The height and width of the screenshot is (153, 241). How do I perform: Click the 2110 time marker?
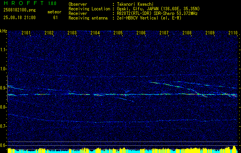tap(233, 33)
